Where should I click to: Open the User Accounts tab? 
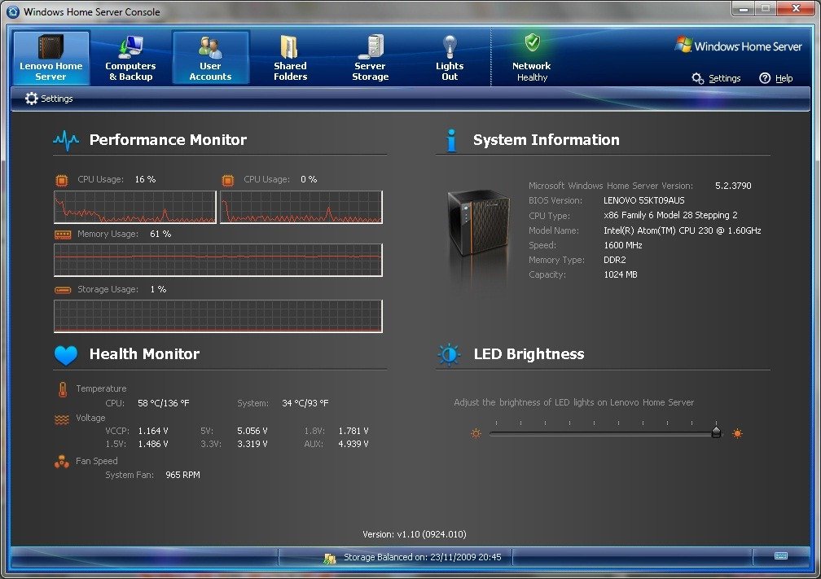tap(210, 58)
